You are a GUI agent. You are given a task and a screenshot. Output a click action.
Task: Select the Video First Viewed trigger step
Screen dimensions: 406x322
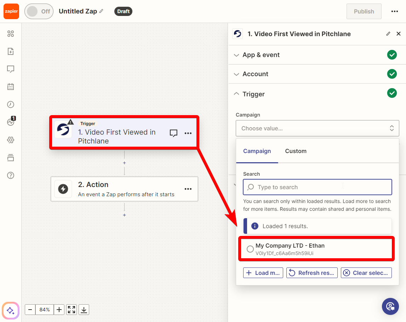pyautogui.click(x=124, y=132)
